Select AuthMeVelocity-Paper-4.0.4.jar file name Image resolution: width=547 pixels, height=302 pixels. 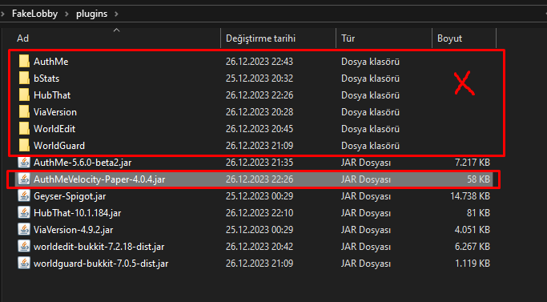(99, 179)
